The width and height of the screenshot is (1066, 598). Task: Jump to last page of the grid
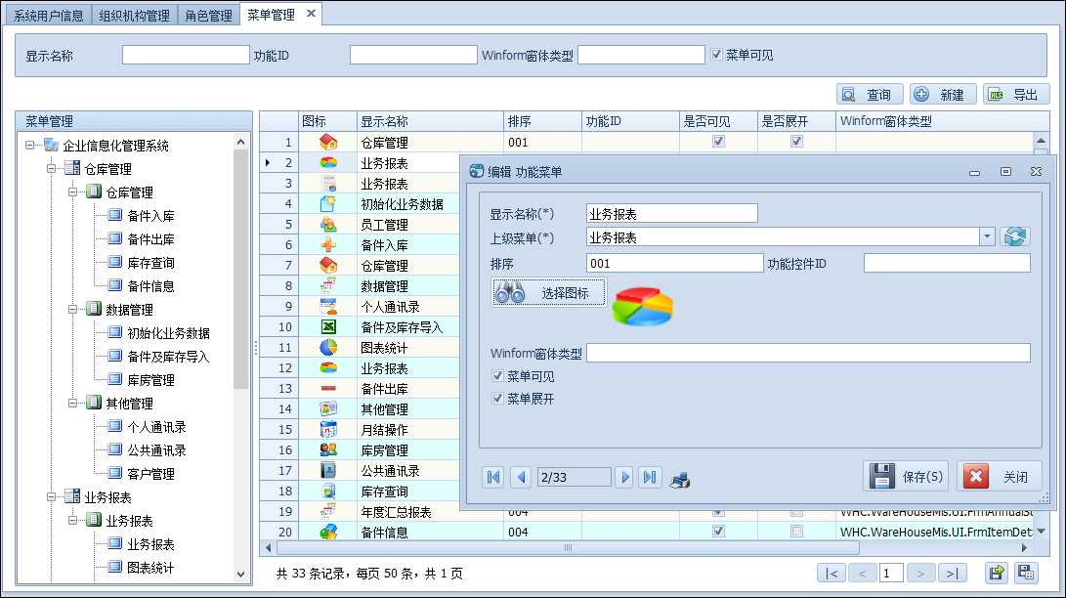952,574
